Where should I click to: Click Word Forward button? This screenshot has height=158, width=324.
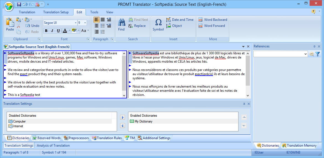tap(212, 26)
